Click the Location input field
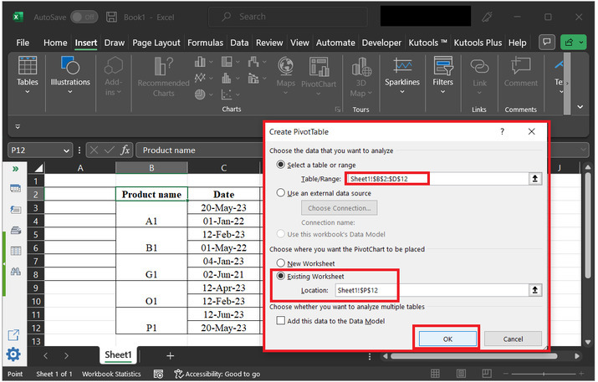Screen dimensions: 598x382 (427, 290)
